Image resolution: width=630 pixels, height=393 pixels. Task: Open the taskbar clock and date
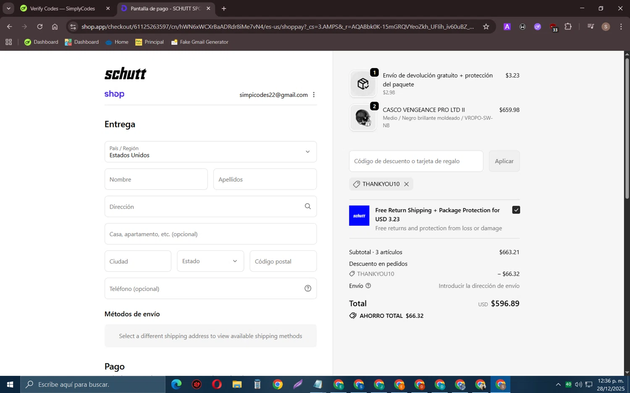pos(611,385)
